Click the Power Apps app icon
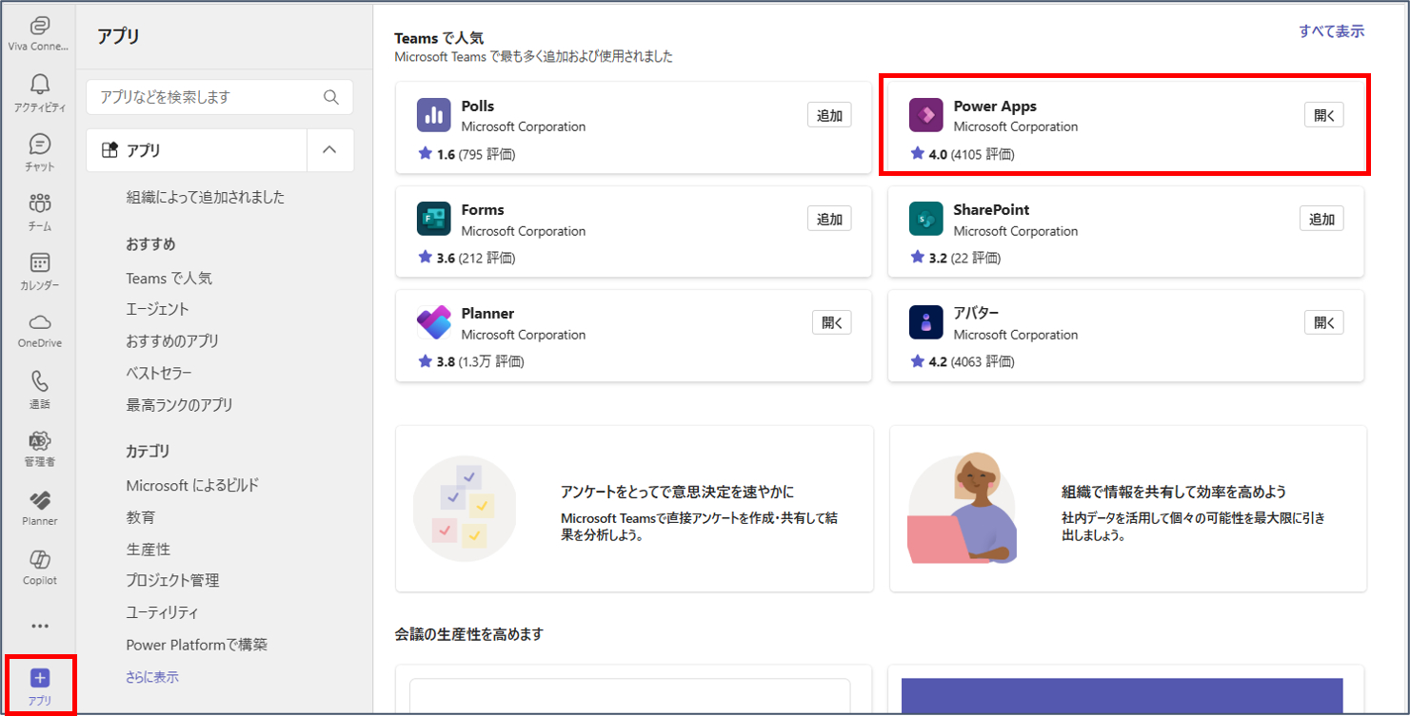 point(925,115)
